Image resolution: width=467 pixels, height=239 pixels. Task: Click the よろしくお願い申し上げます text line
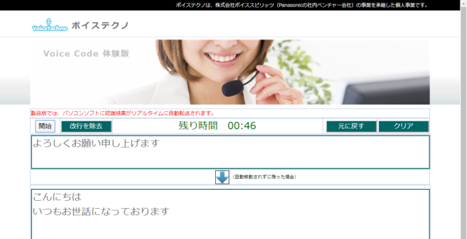pos(96,143)
